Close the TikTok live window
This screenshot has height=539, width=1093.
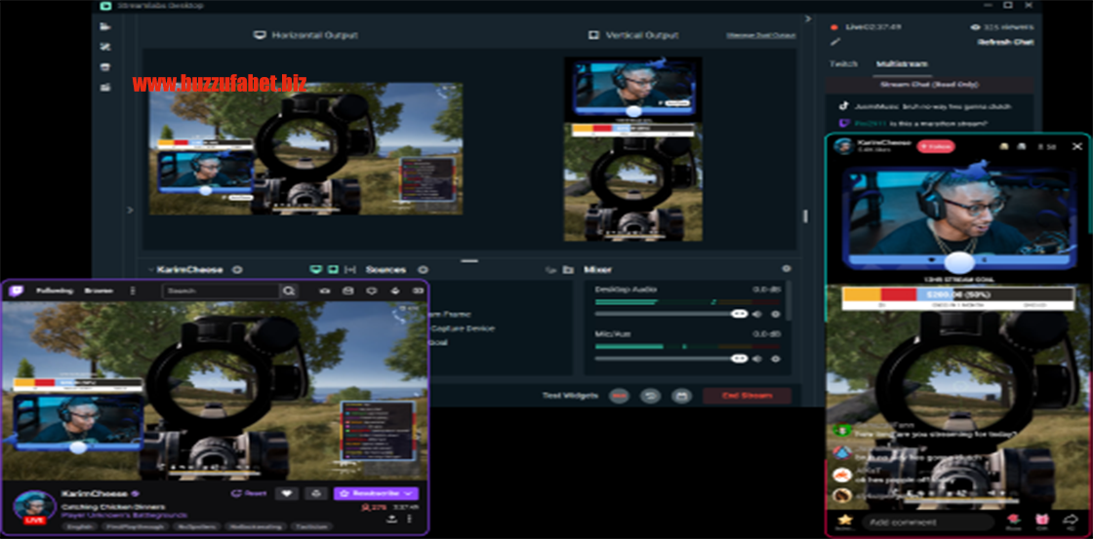1077,146
